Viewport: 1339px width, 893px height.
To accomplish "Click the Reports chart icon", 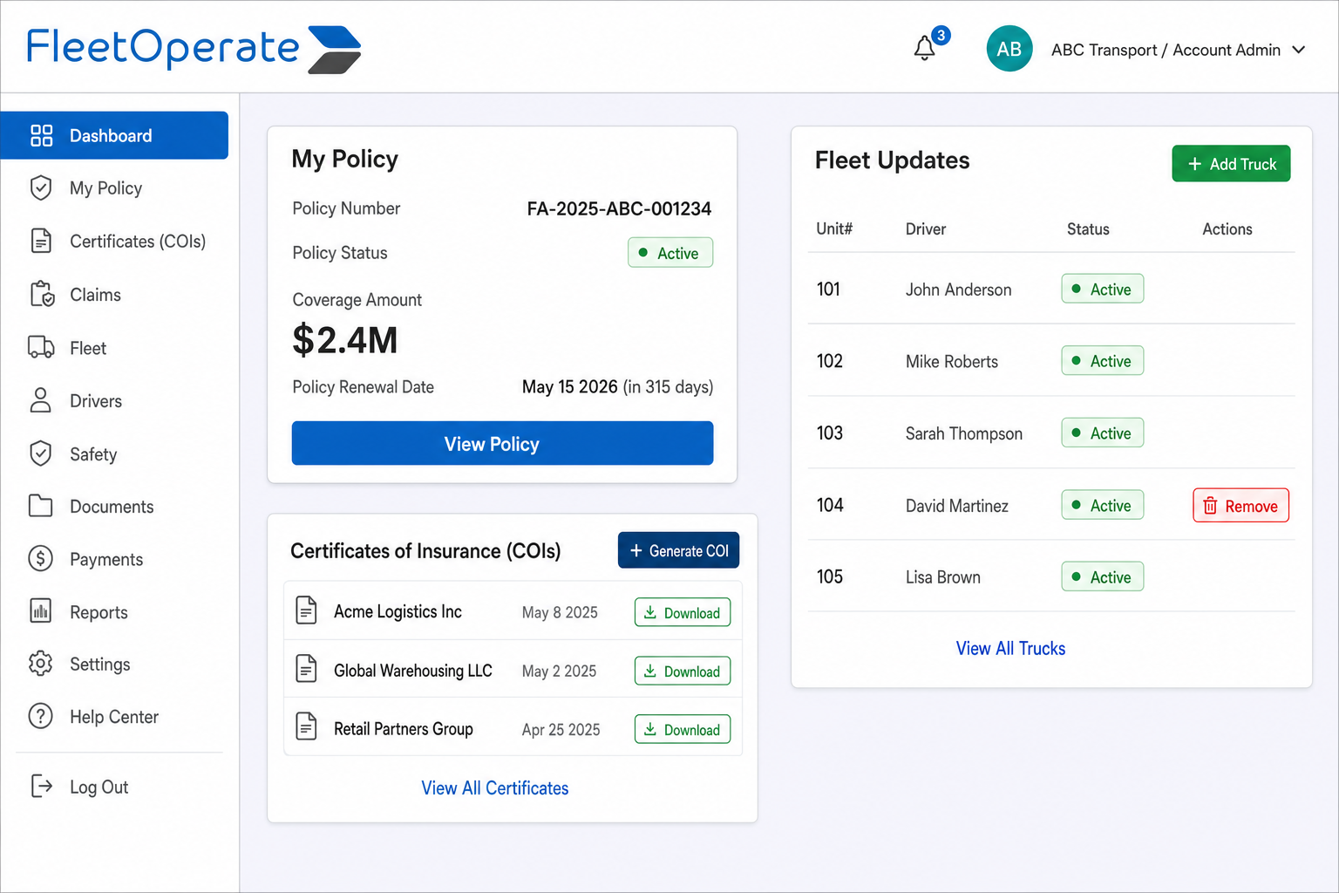I will coord(41,611).
